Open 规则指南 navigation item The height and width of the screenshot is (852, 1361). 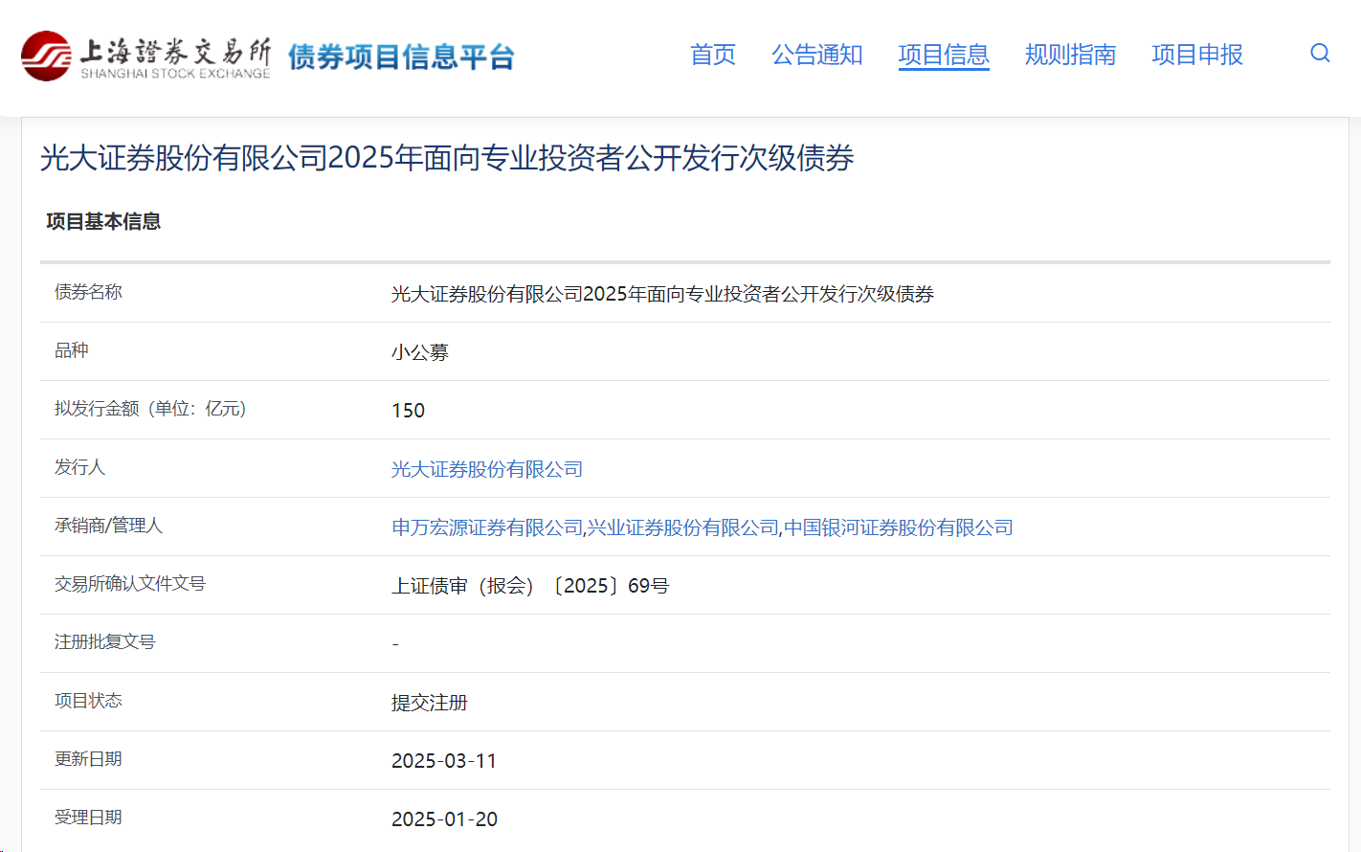click(1070, 55)
